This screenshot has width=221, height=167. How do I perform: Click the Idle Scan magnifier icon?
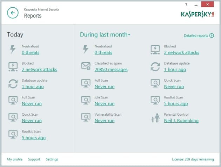86,100
